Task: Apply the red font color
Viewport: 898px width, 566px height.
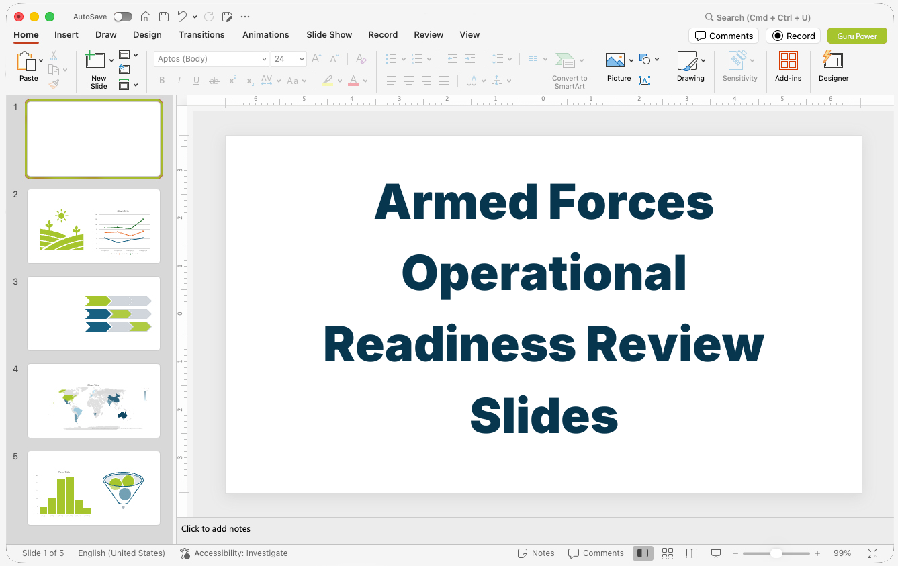Action: tap(353, 81)
